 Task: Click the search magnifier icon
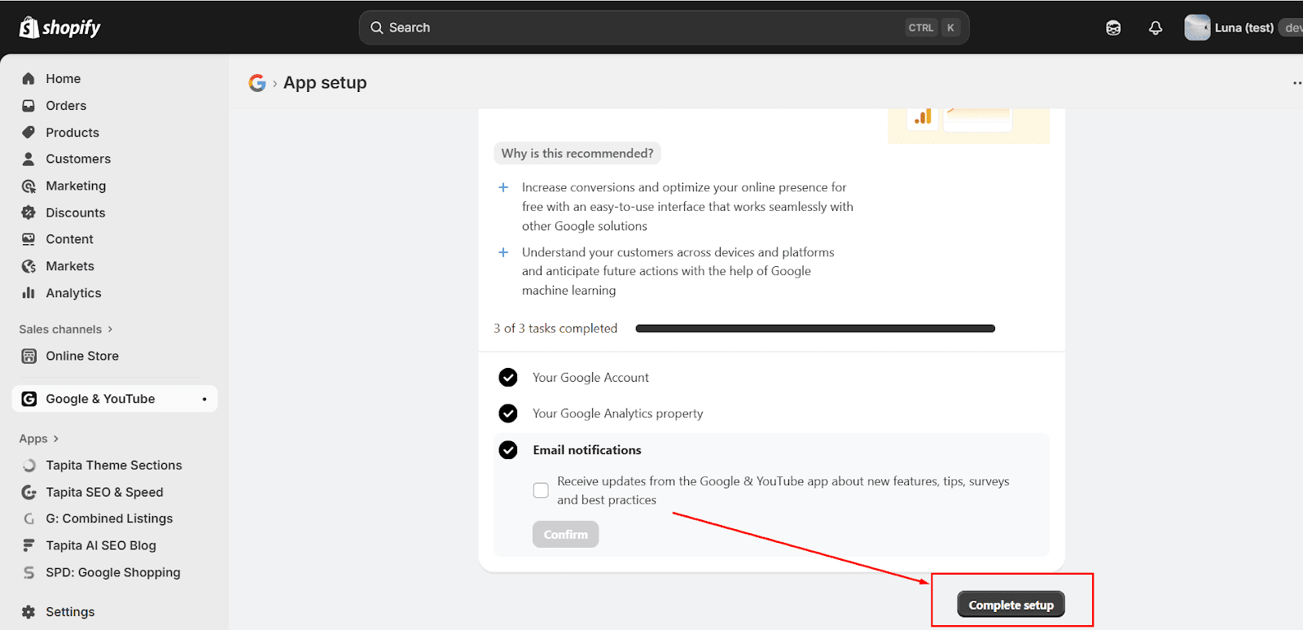pos(376,28)
